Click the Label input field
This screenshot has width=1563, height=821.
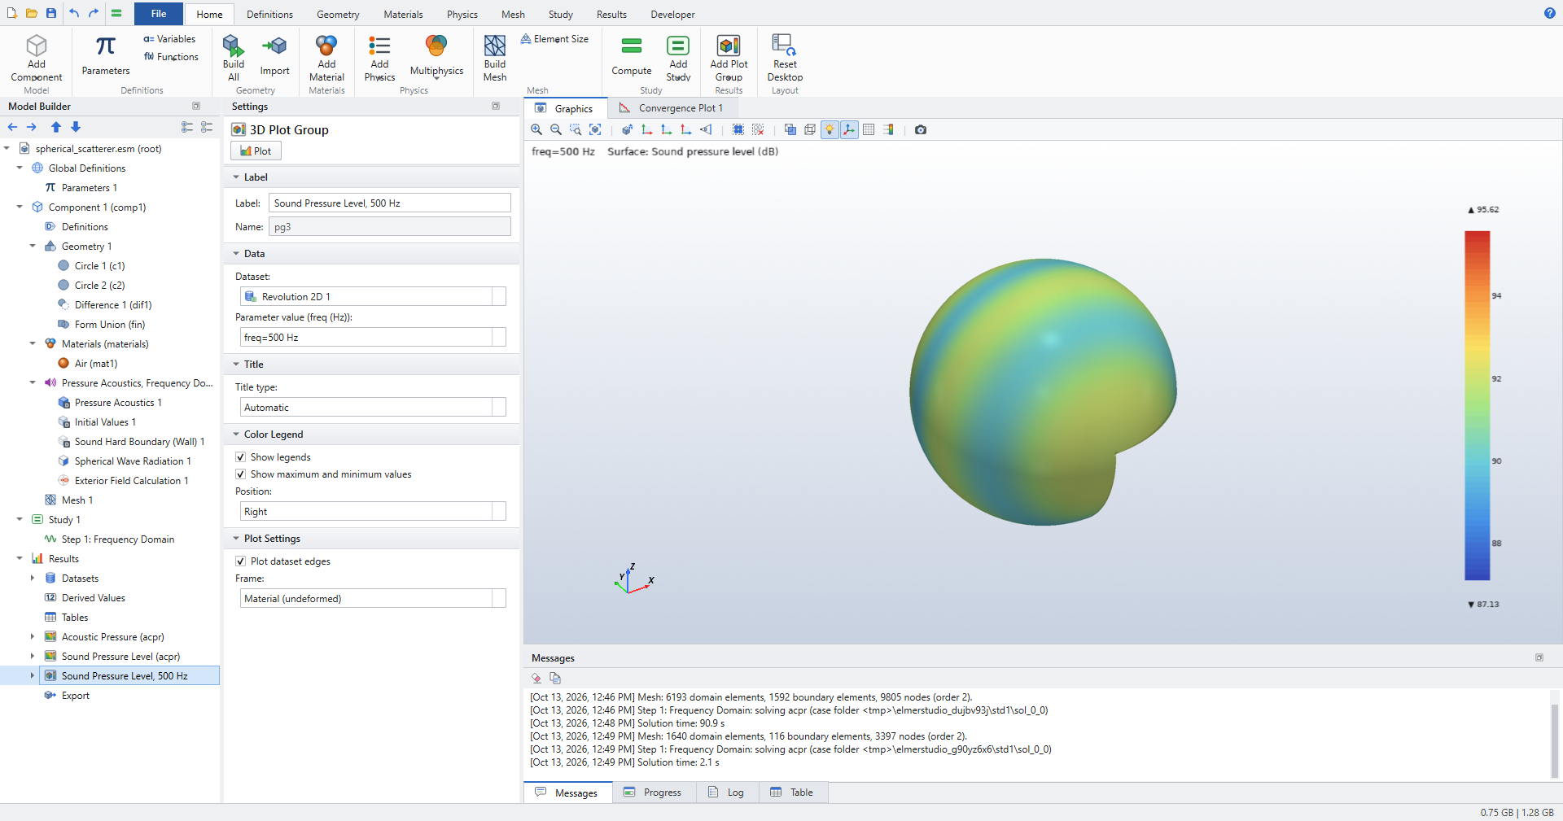click(x=390, y=203)
